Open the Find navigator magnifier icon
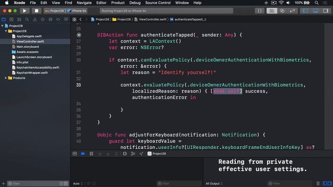333x187 pixels. [x=27, y=19]
